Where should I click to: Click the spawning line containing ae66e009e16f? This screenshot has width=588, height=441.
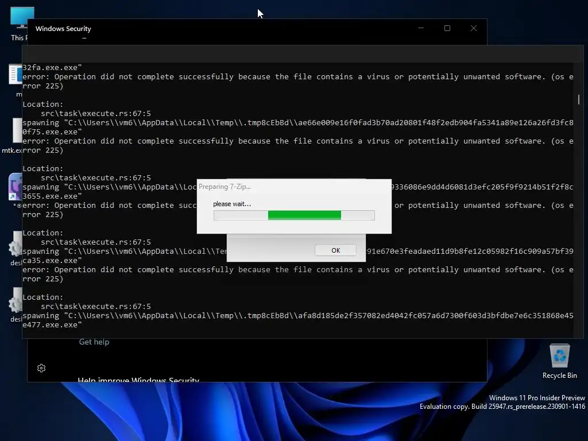click(x=298, y=123)
